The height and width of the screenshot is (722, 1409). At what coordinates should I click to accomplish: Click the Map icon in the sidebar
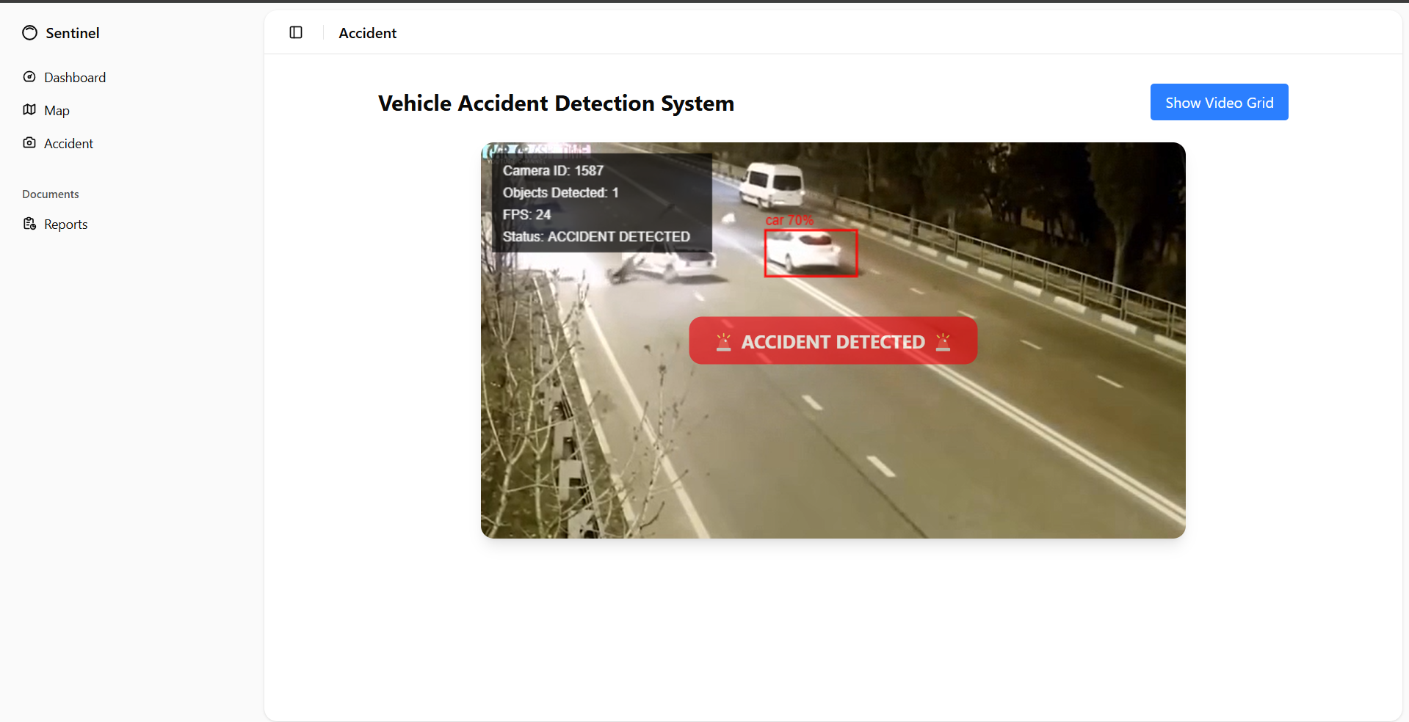click(x=29, y=109)
